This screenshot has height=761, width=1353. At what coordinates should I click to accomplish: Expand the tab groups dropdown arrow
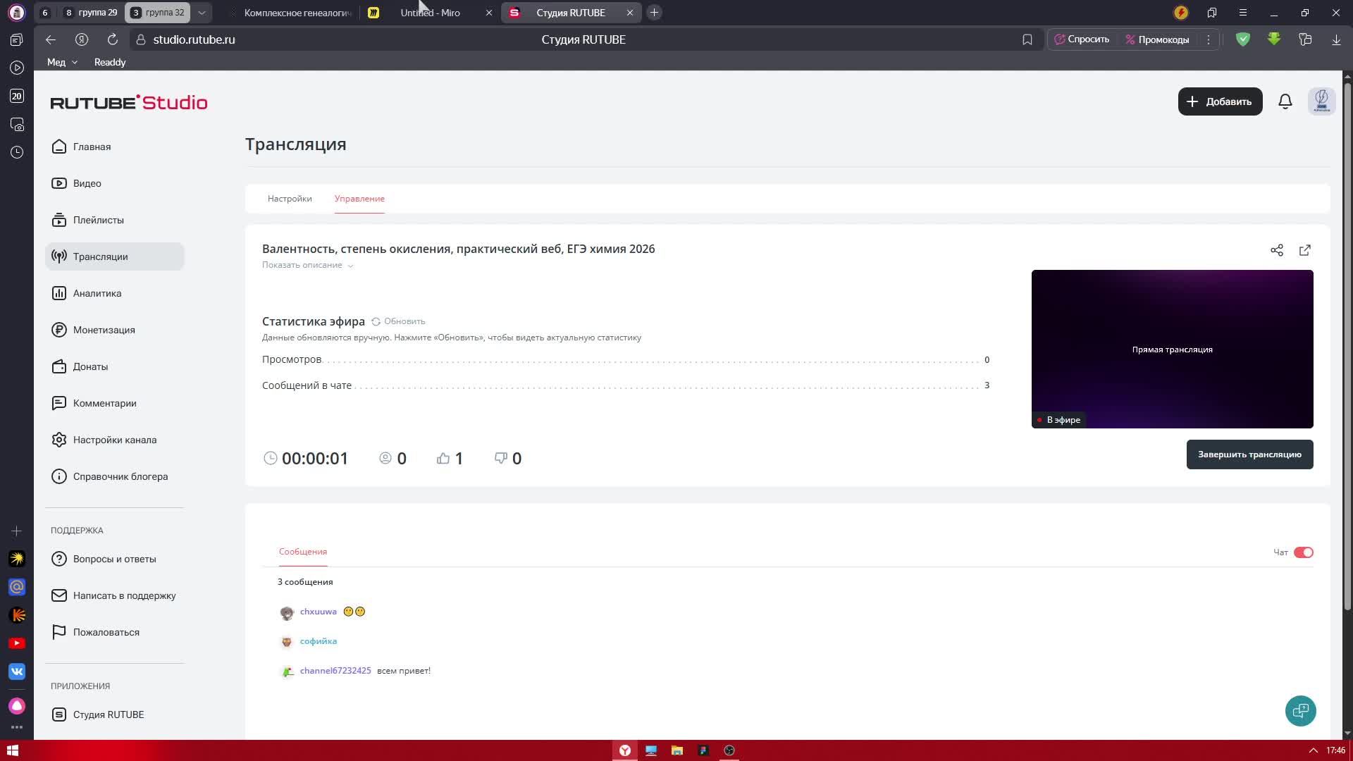[x=202, y=13]
